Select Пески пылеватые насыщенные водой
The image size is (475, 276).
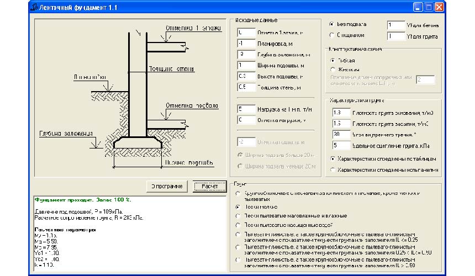pos(238,225)
